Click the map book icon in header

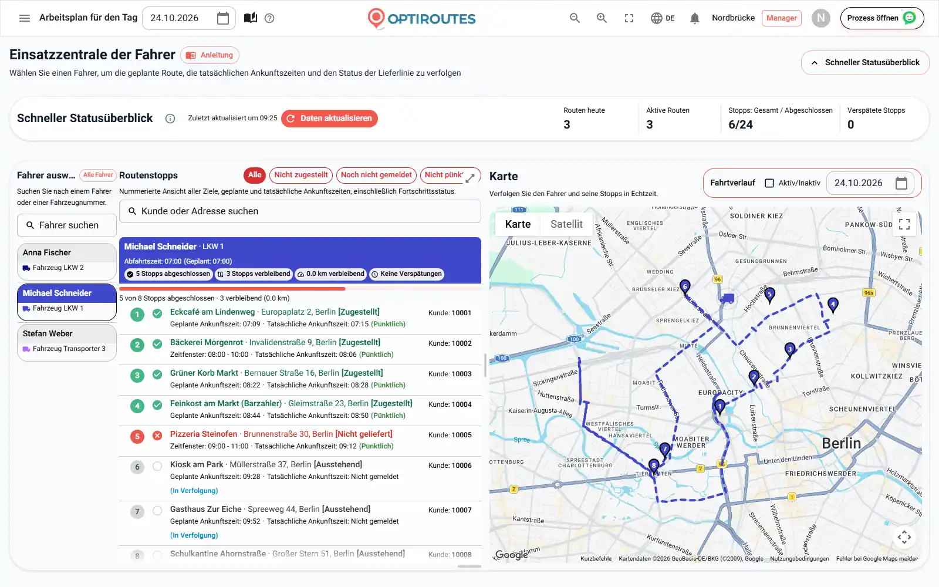[251, 18]
